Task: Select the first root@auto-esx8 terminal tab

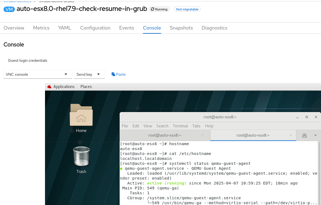Action: click(165, 135)
